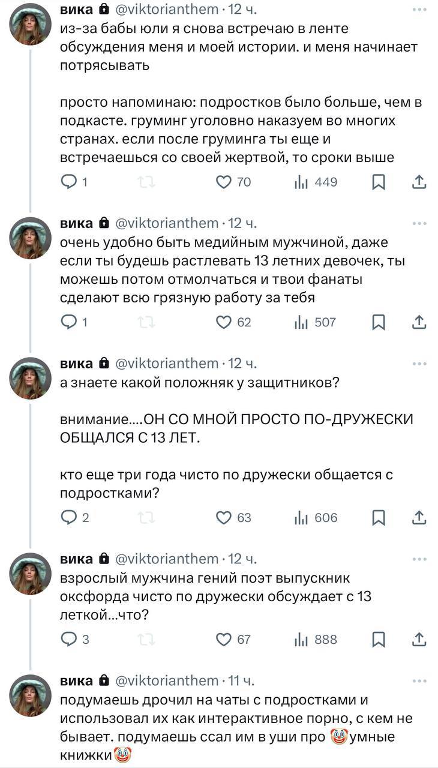438x768 pixels.
Task: Like the tweet with 70 likes
Action: coord(224,182)
